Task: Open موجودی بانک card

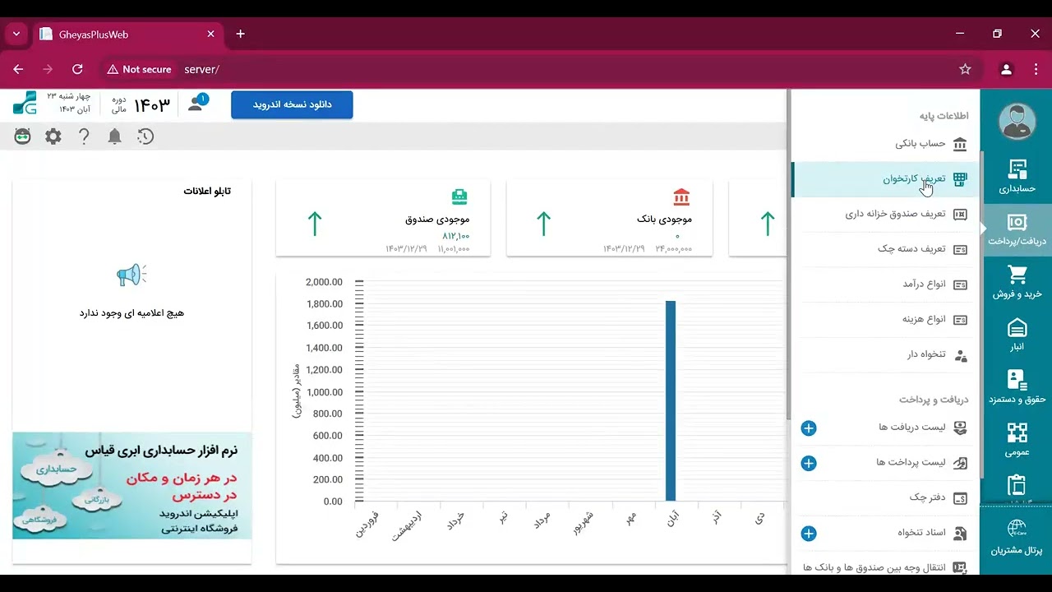Action: pyautogui.click(x=610, y=219)
